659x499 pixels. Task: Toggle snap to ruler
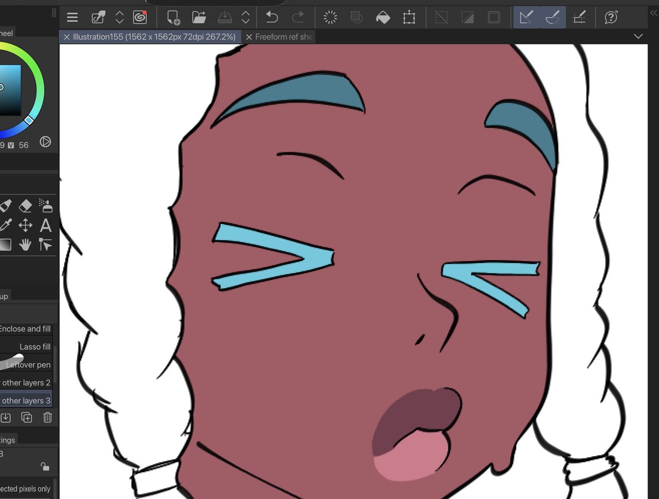[526, 18]
